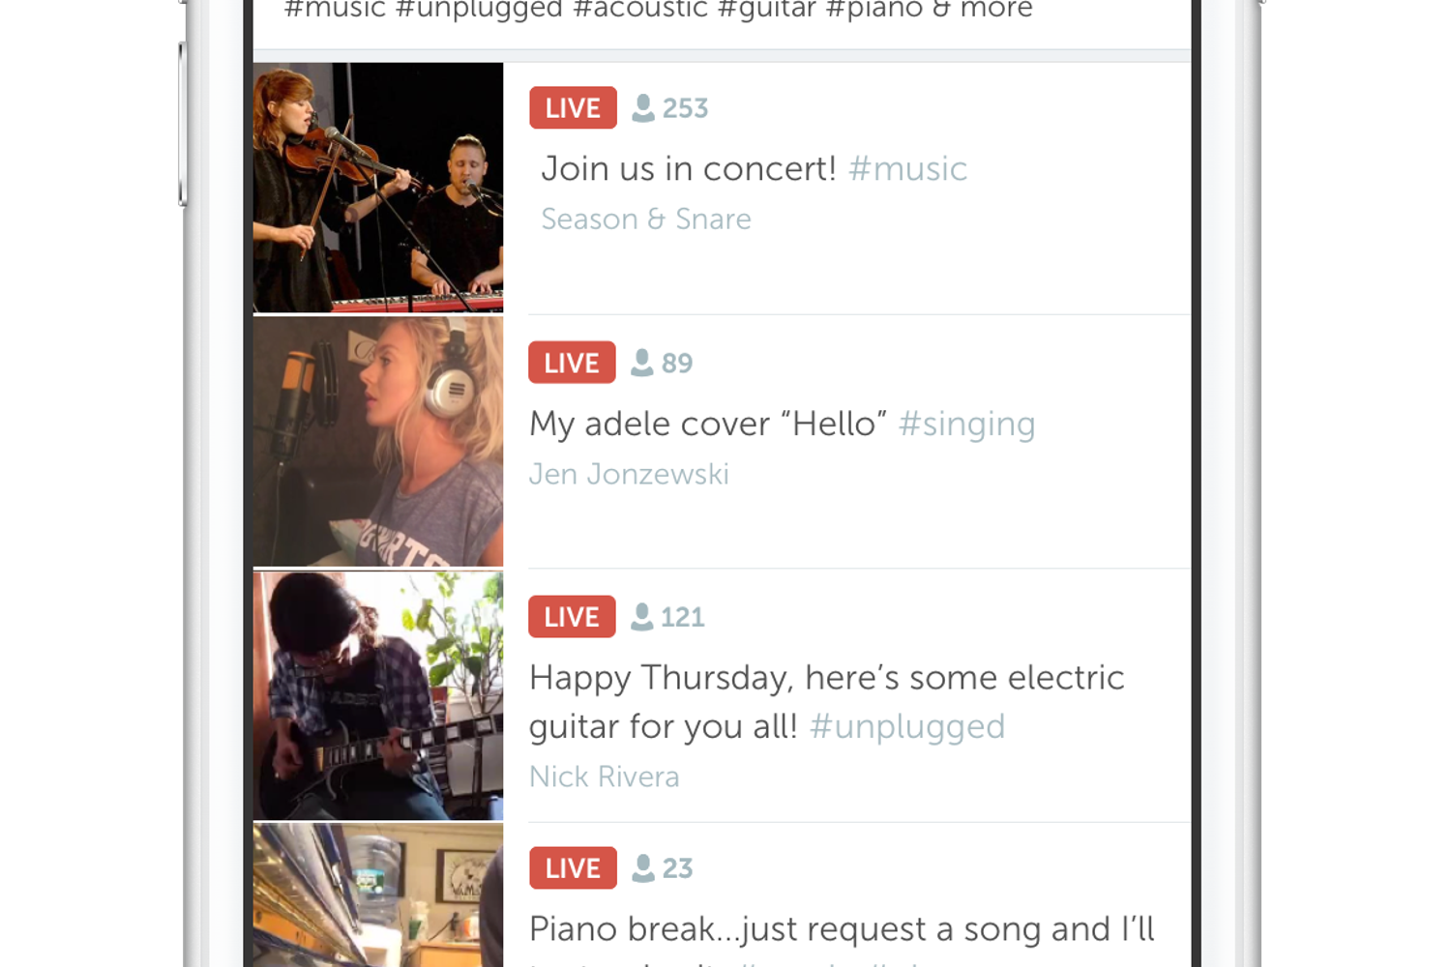Open Jen Jonzewski's stream thumbnail

tap(377, 441)
